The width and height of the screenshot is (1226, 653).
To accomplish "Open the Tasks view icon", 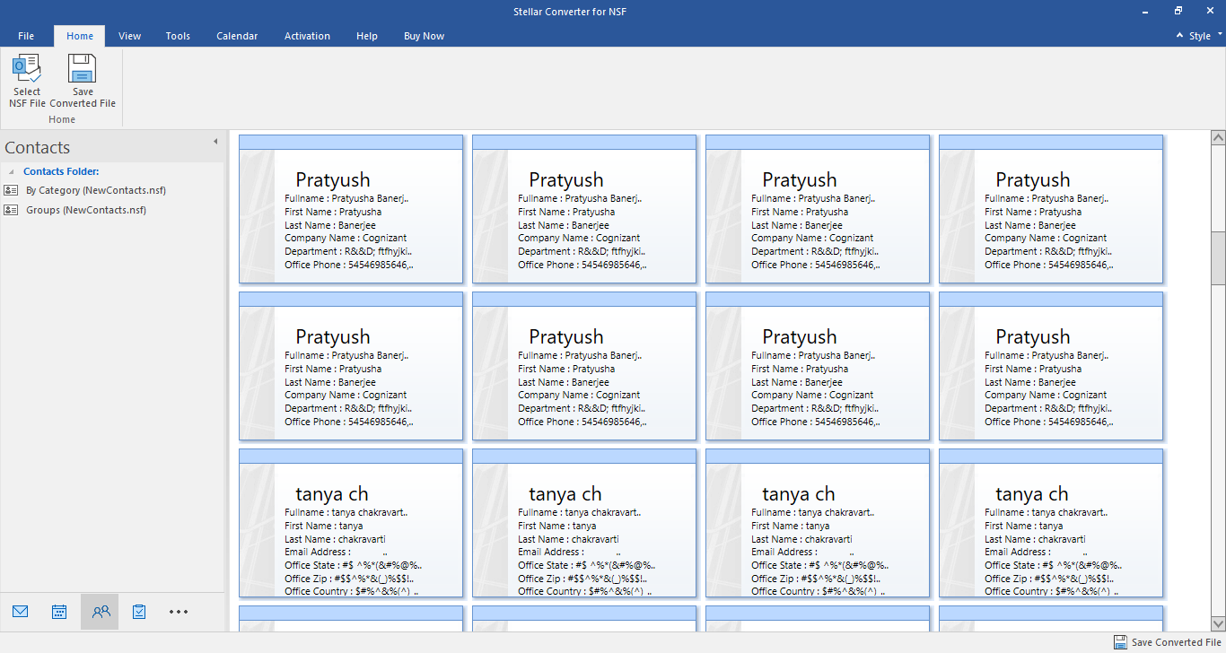I will click(x=139, y=612).
